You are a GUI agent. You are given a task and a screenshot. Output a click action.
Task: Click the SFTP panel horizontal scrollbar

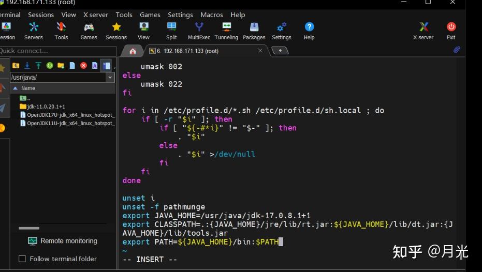tap(29, 228)
